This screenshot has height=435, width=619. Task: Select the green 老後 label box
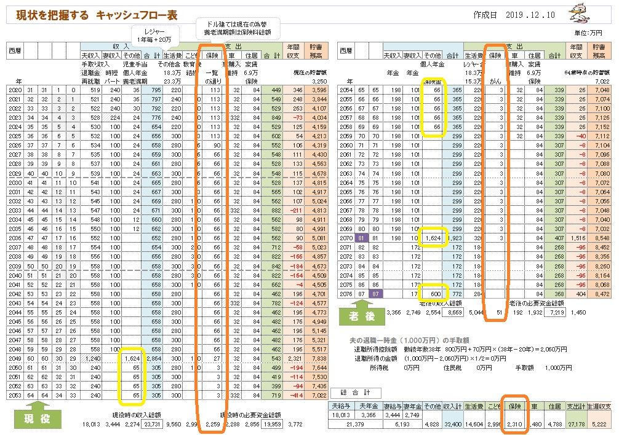(362, 316)
